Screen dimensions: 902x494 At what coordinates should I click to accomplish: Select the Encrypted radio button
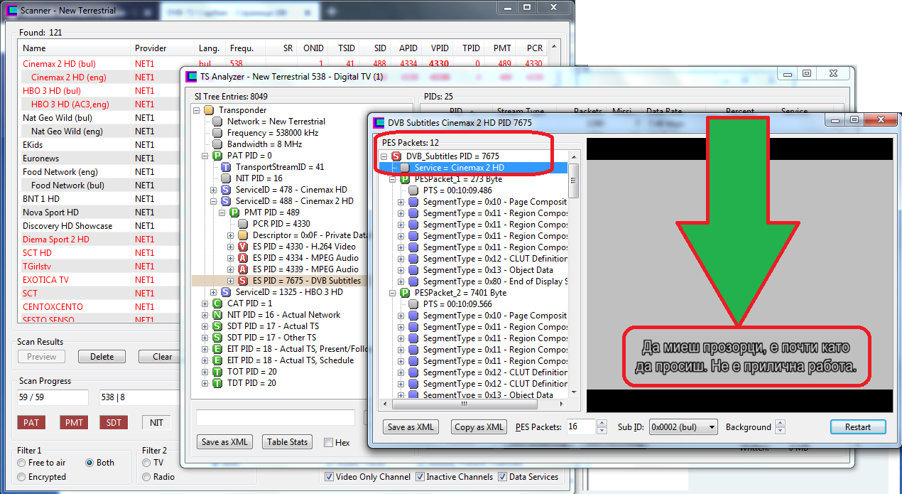tap(22, 477)
